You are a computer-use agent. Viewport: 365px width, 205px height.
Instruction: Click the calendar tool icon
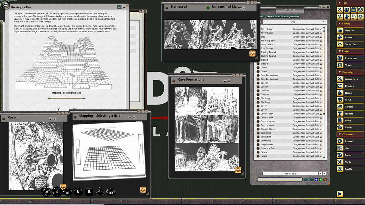pyautogui.click(x=354, y=10)
